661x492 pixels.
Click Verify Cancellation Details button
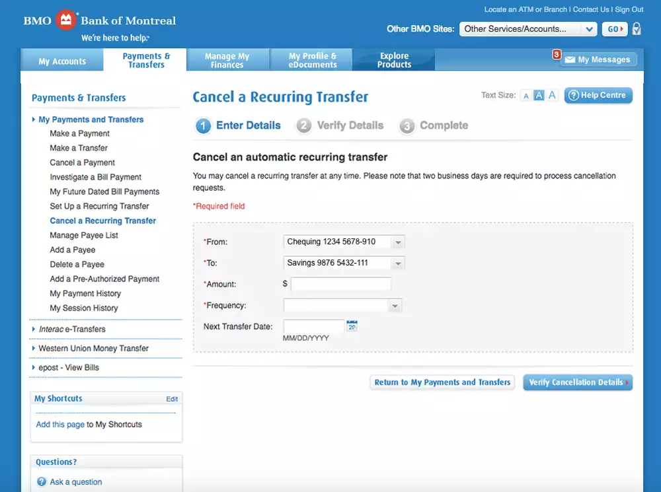pyautogui.click(x=577, y=382)
